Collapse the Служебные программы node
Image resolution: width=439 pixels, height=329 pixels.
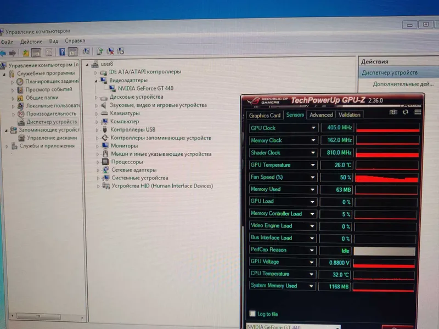4,75
